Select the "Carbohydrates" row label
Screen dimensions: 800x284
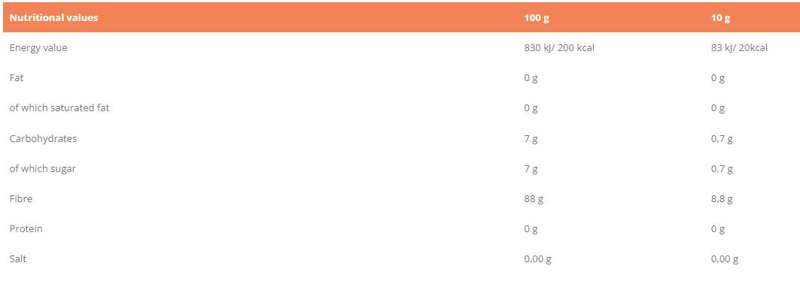tap(44, 138)
